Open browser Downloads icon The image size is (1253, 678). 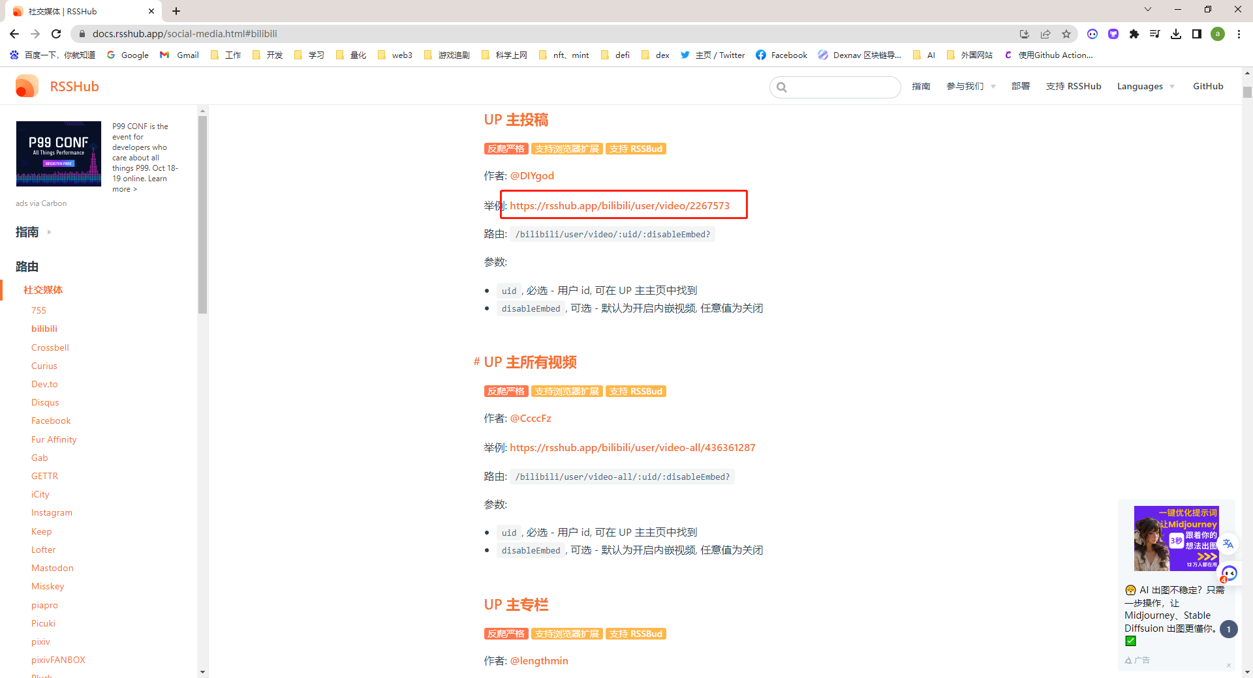click(x=1176, y=34)
